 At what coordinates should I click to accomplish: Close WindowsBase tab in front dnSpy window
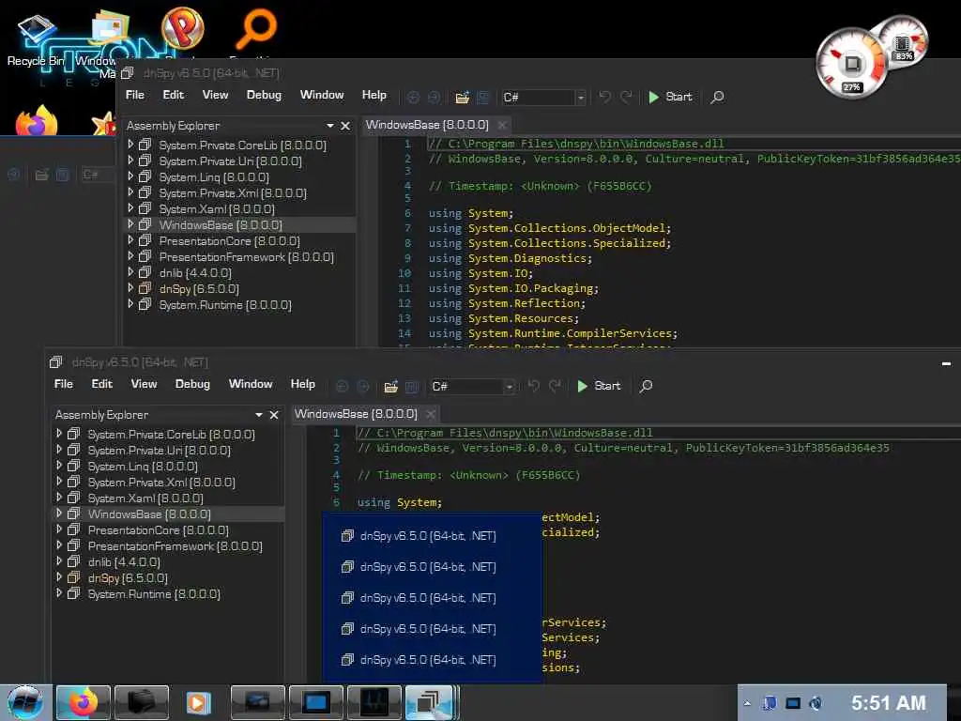[x=431, y=414]
